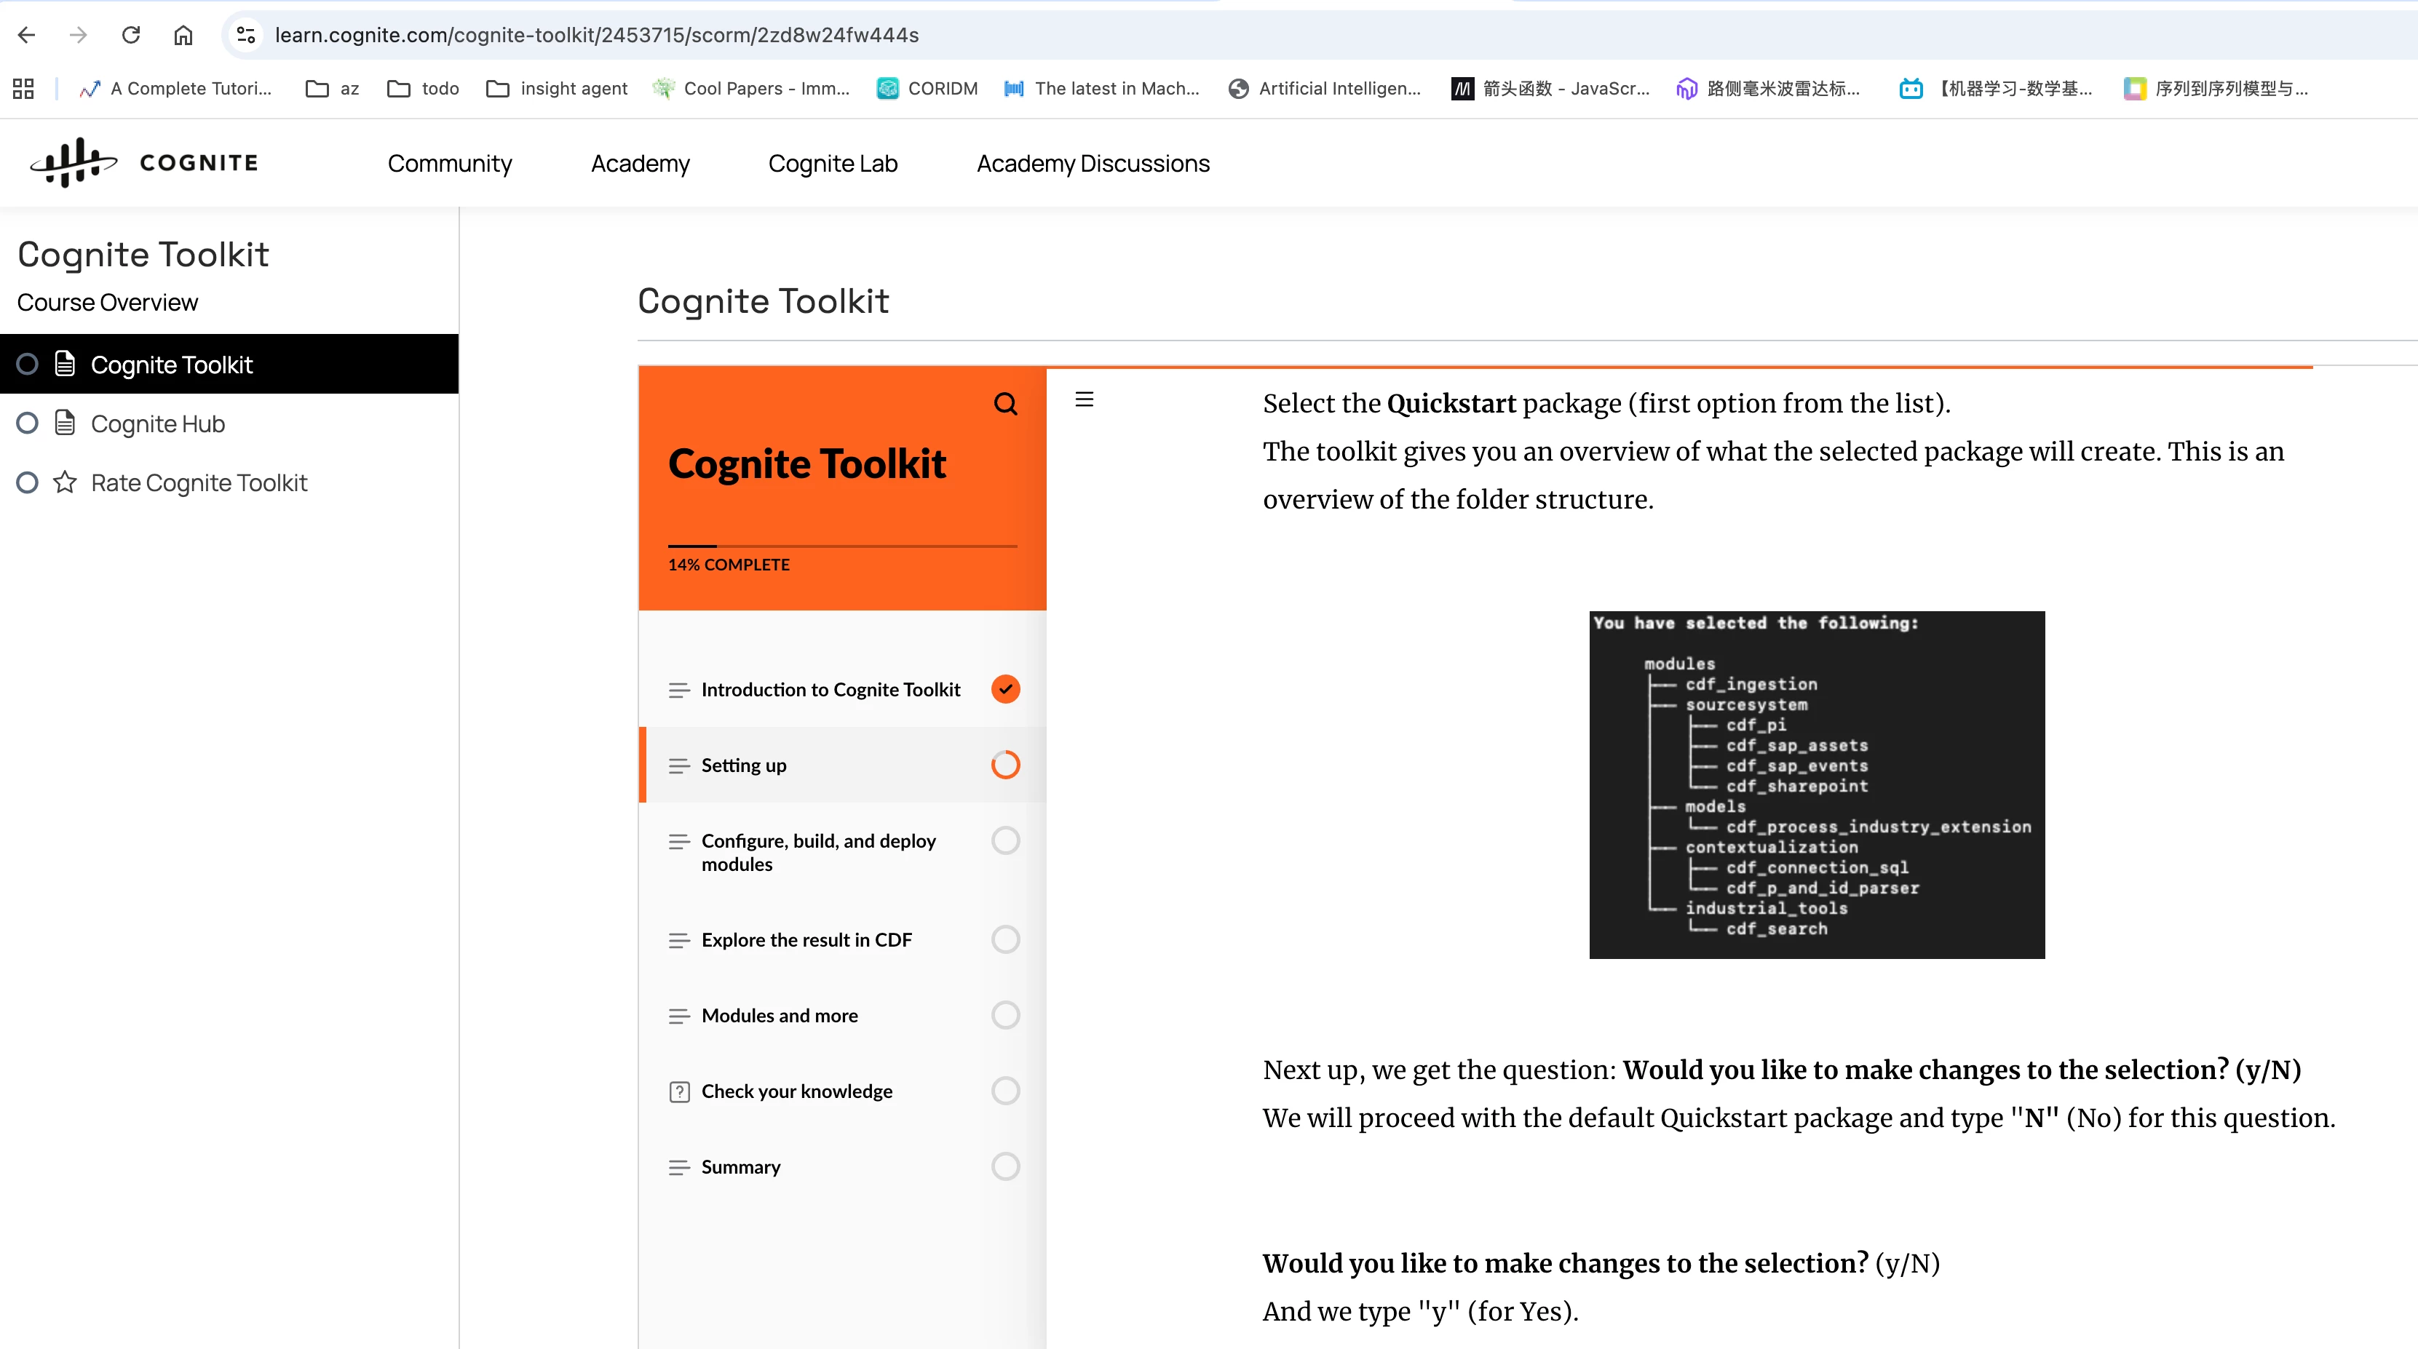This screenshot has height=1349, width=2418.
Task: Open the 'az' bookmarks folder
Action: click(333, 88)
